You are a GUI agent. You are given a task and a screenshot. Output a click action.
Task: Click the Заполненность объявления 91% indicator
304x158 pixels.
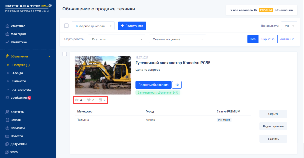point(158,93)
